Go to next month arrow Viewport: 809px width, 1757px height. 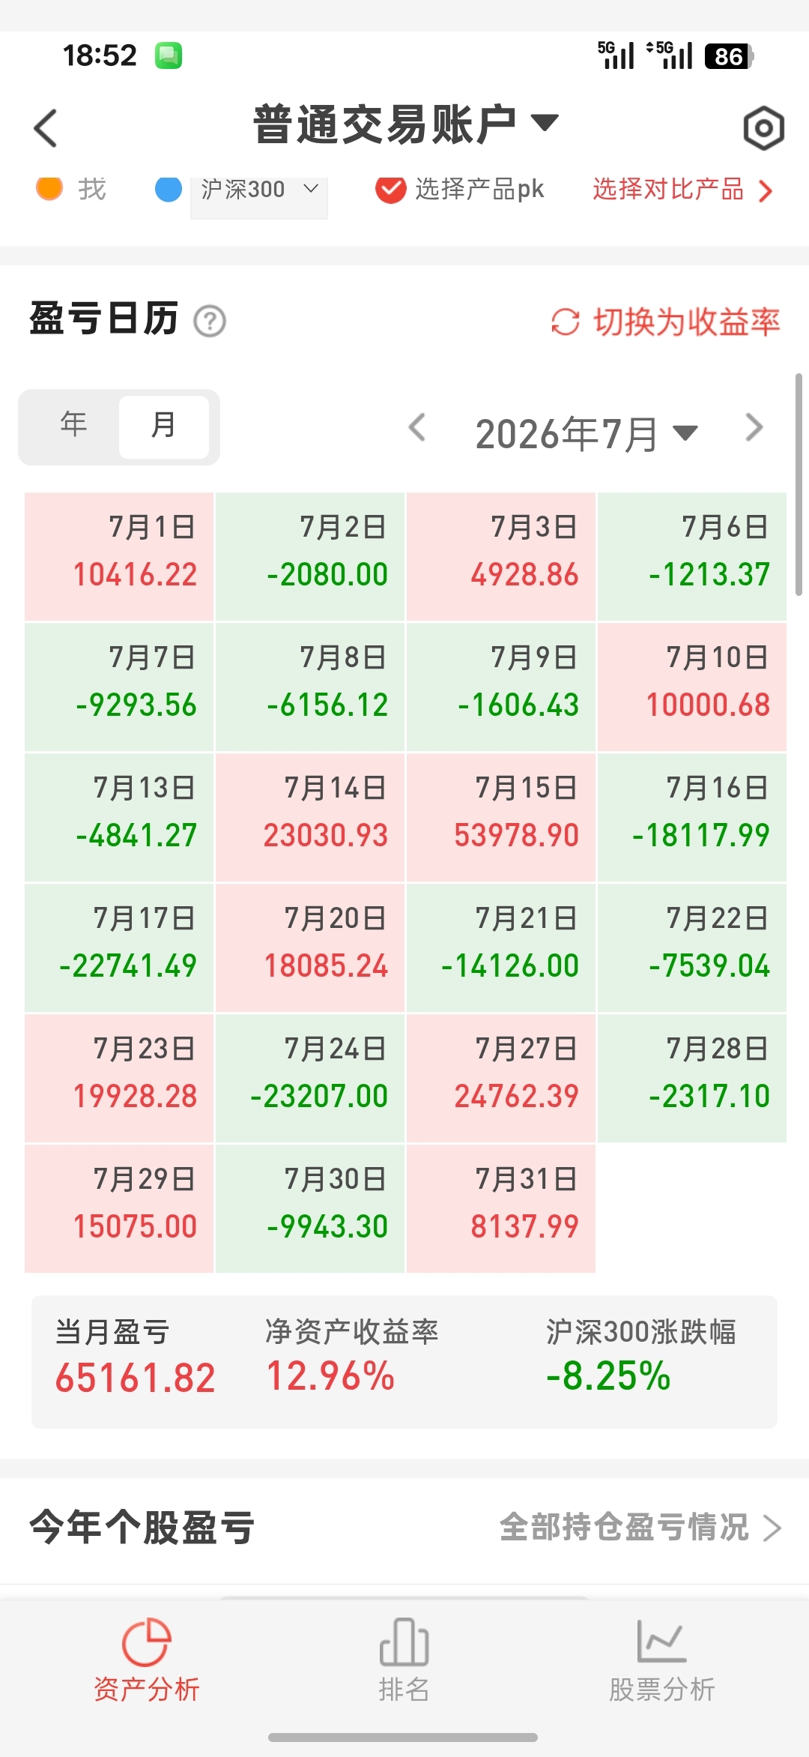coord(754,428)
